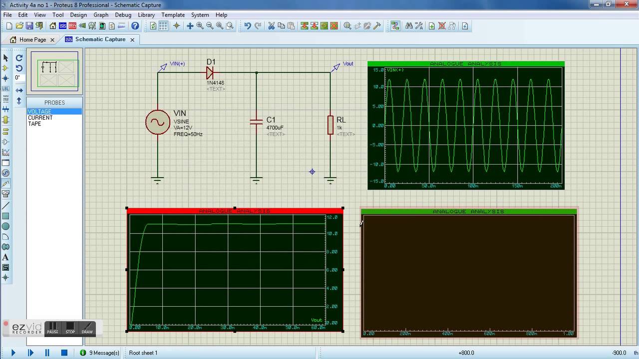Select the RL resistor component
The width and height of the screenshot is (639, 359).
330,125
